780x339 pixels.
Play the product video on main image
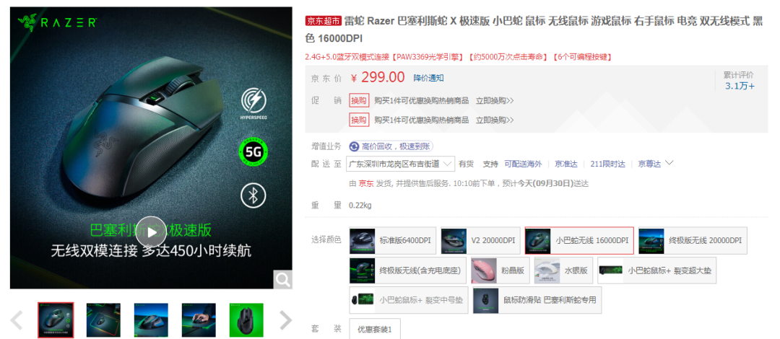pos(151,232)
